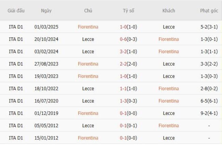Click the "Tỷ số" column header
This screenshot has height=145, width=222.
tap(128, 11)
